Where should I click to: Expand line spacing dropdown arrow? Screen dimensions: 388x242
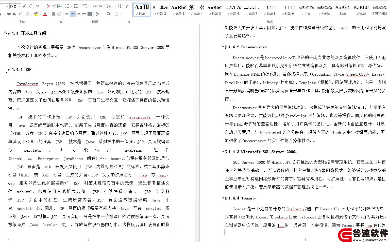(x=101, y=14)
